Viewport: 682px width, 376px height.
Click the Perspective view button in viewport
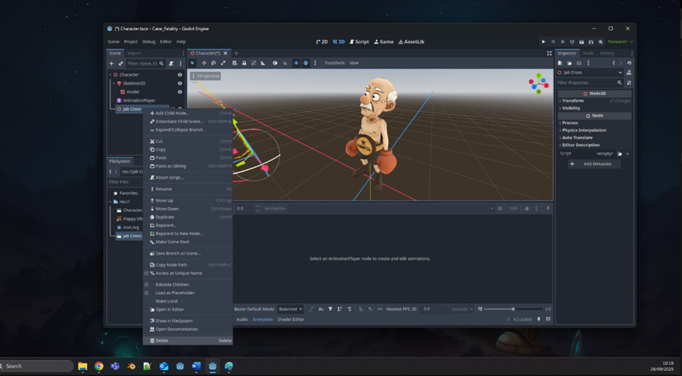point(206,75)
